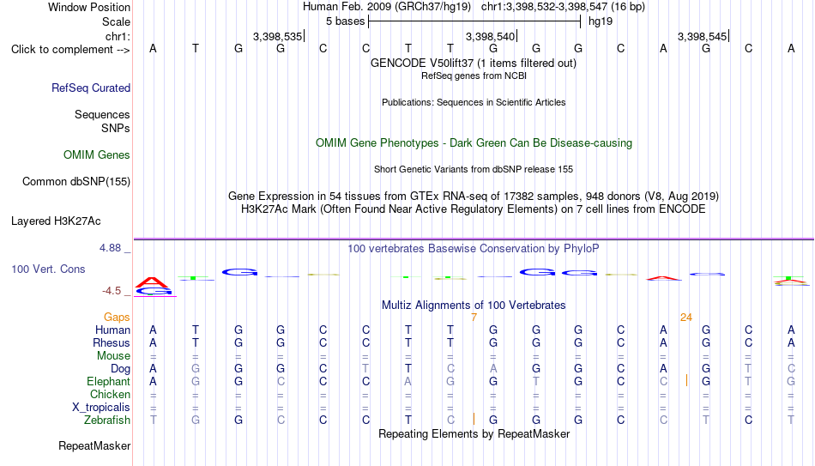This screenshot has height=466, width=815.
Task: Click the Scale label
Action: pos(117,21)
